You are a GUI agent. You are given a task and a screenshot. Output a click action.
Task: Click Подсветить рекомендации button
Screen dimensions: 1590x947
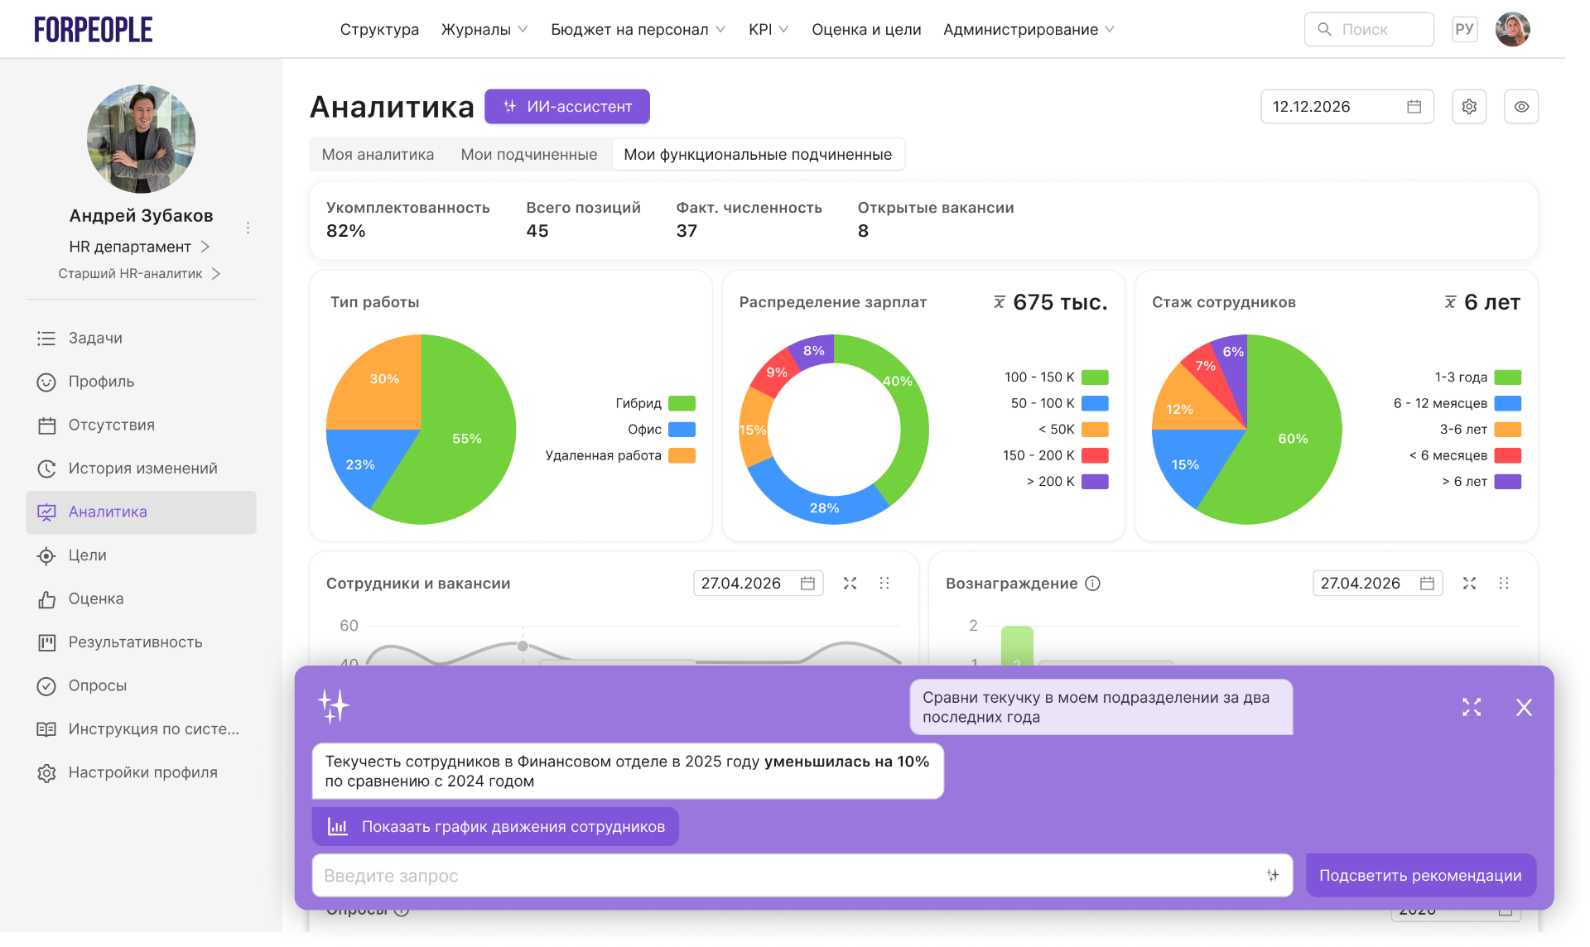point(1420,875)
